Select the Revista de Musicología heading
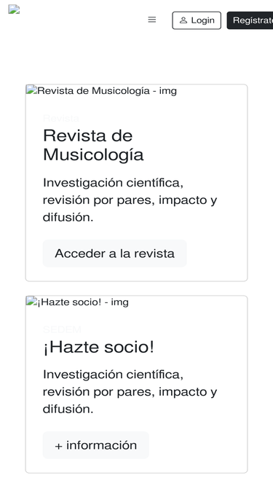Image resolution: width=273 pixels, height=486 pixels. pyautogui.click(x=93, y=145)
